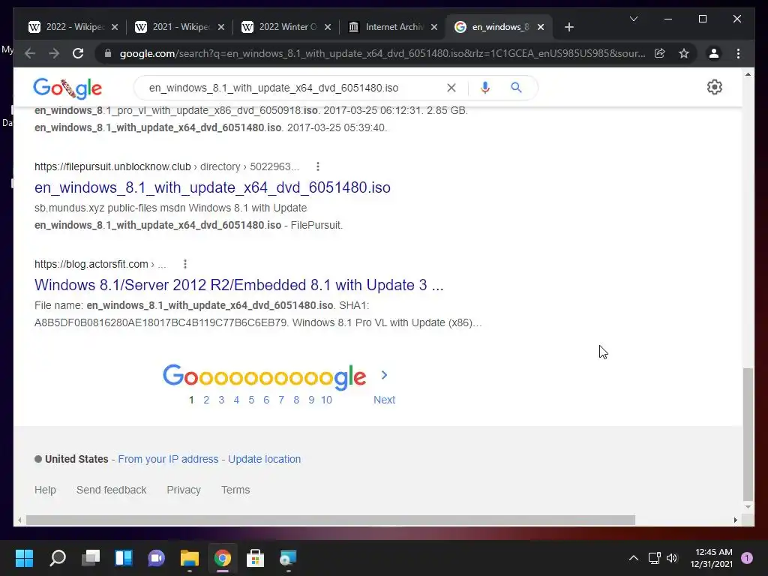
Task: Click the address bar URL
Action: [382, 53]
